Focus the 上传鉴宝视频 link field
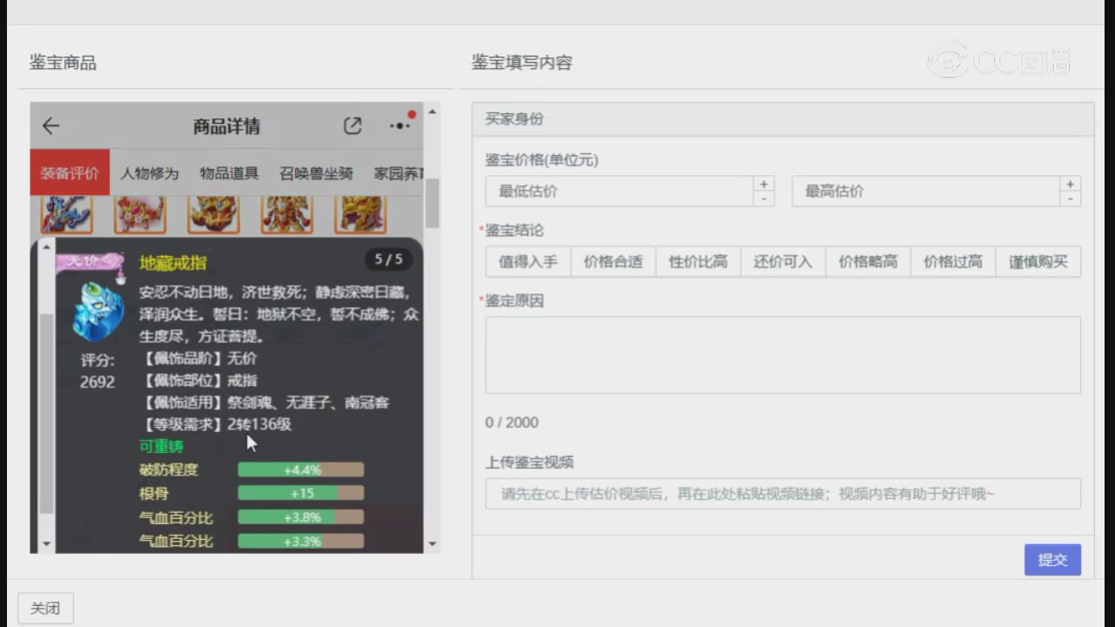The height and width of the screenshot is (627, 1115). (x=783, y=494)
